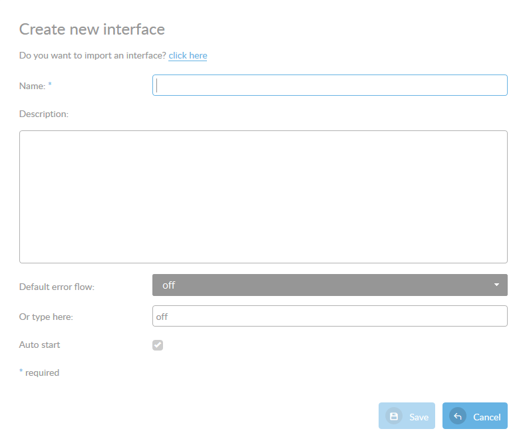The width and height of the screenshot is (519, 435).
Task: Click the 'Name:' field label
Action: coord(32,86)
